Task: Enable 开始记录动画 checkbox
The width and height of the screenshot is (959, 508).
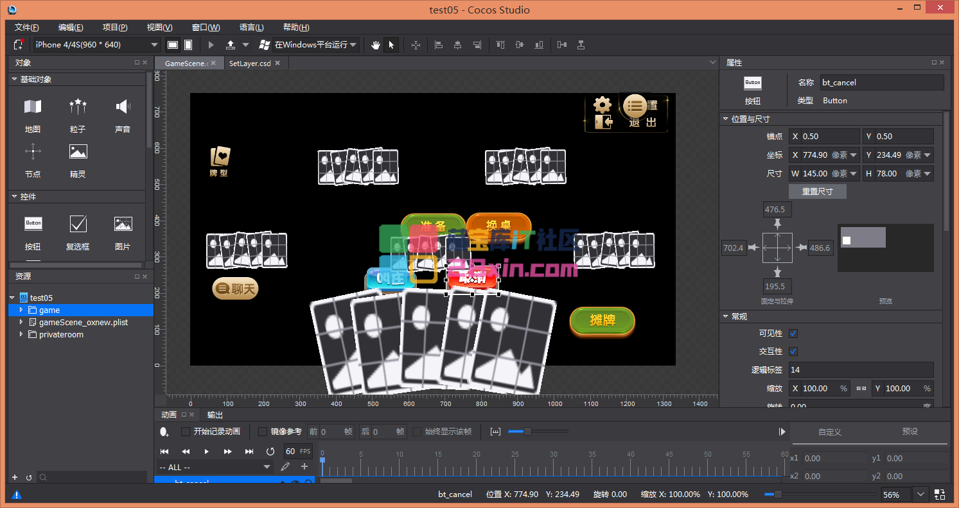Action: tap(186, 432)
